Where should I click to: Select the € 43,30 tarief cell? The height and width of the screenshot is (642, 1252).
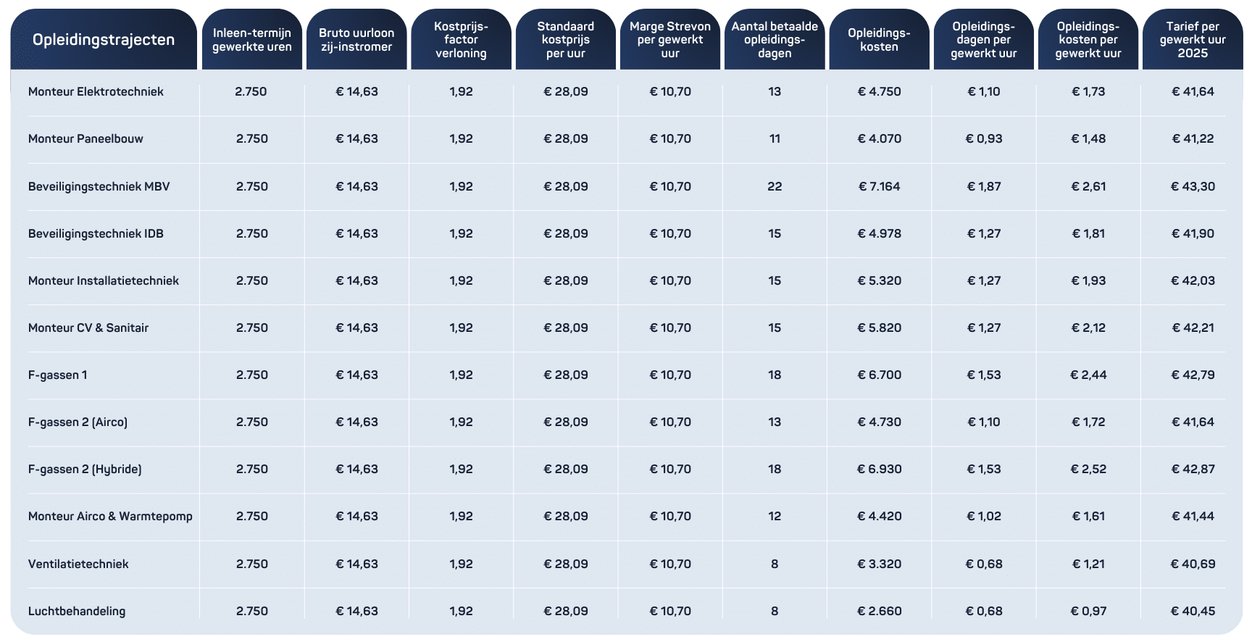(1193, 187)
